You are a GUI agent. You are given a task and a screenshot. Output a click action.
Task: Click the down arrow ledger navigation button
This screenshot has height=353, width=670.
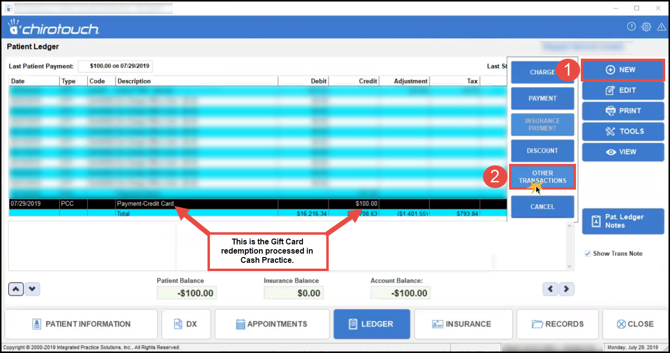[32, 289]
